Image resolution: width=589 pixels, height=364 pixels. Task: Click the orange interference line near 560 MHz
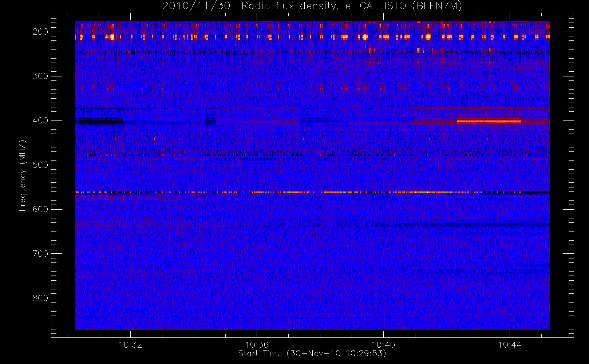[x=312, y=192]
